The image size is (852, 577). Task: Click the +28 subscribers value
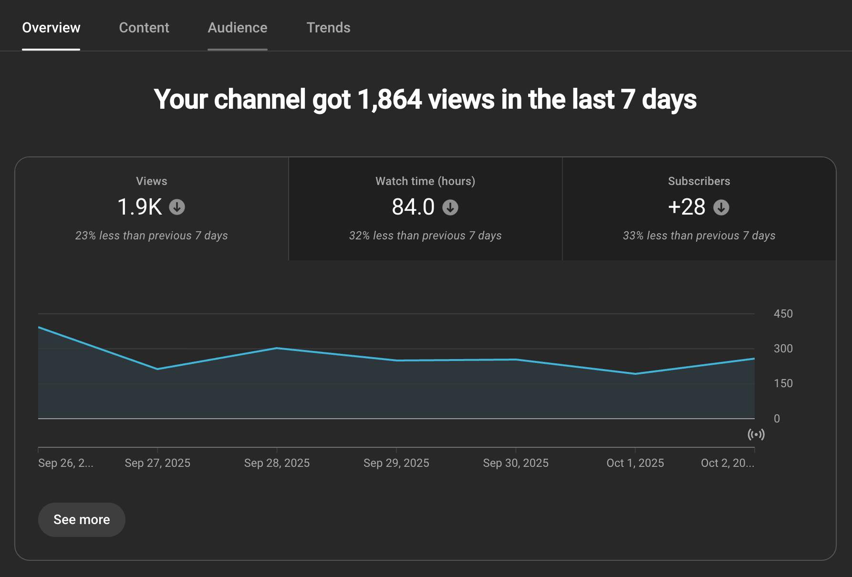pos(686,207)
